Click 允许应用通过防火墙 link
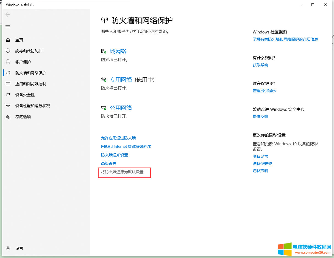334x258 pixels. 118,138
